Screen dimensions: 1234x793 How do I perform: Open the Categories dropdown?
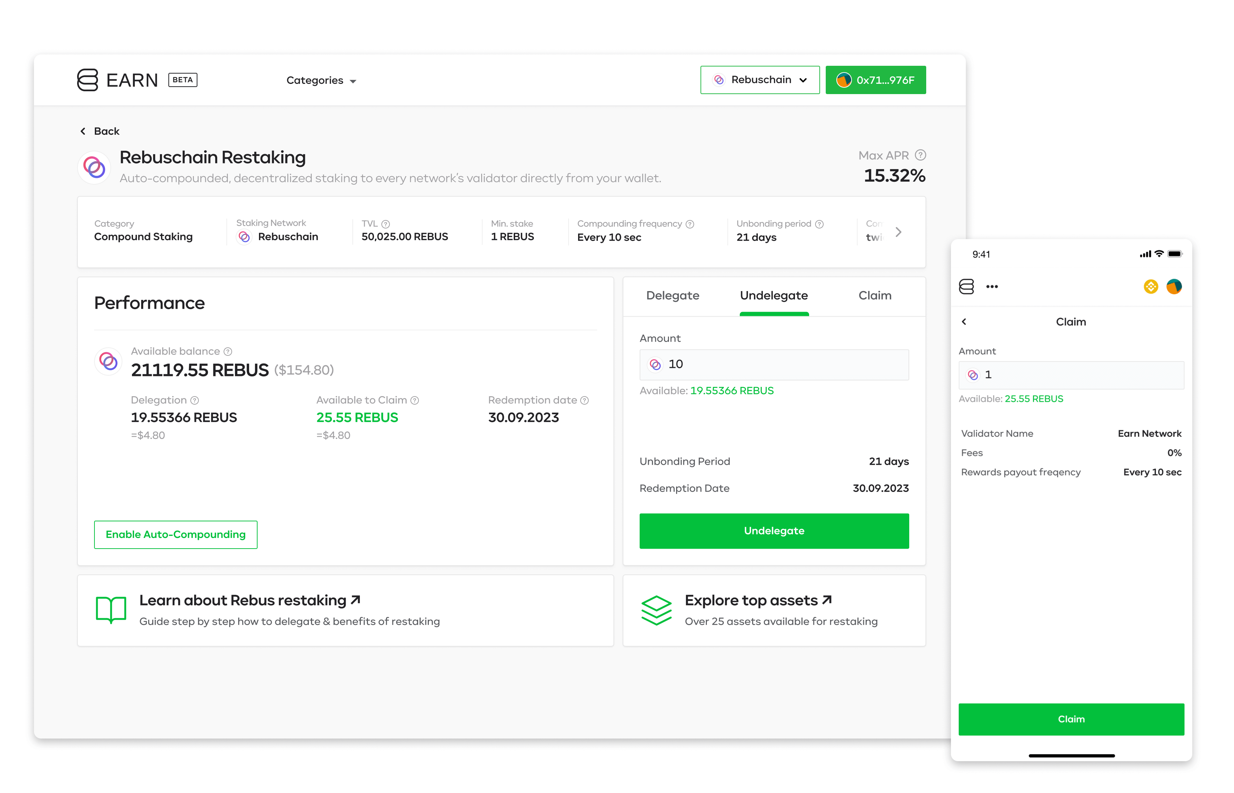[x=321, y=80]
